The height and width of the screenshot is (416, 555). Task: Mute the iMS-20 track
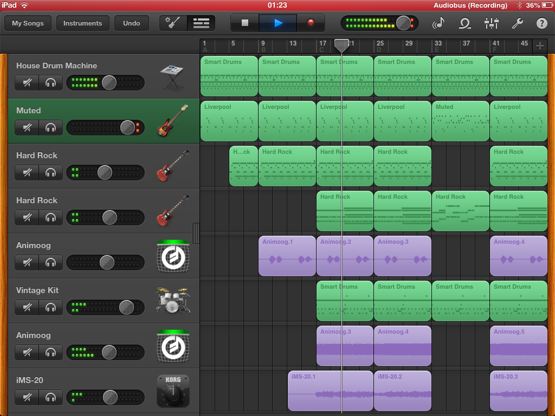27,397
